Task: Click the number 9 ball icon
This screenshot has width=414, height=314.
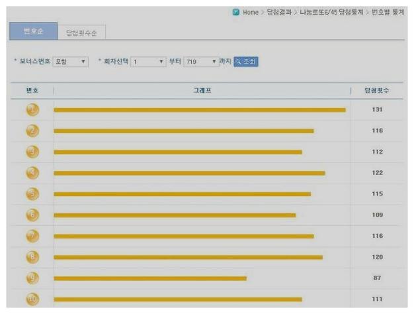Action: click(x=33, y=278)
